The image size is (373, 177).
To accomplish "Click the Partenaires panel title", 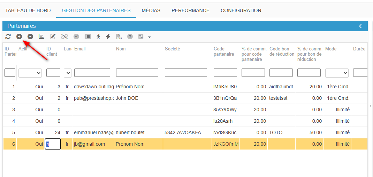I will click(22, 26).
